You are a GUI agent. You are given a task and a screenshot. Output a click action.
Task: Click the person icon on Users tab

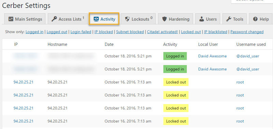tap(202, 19)
